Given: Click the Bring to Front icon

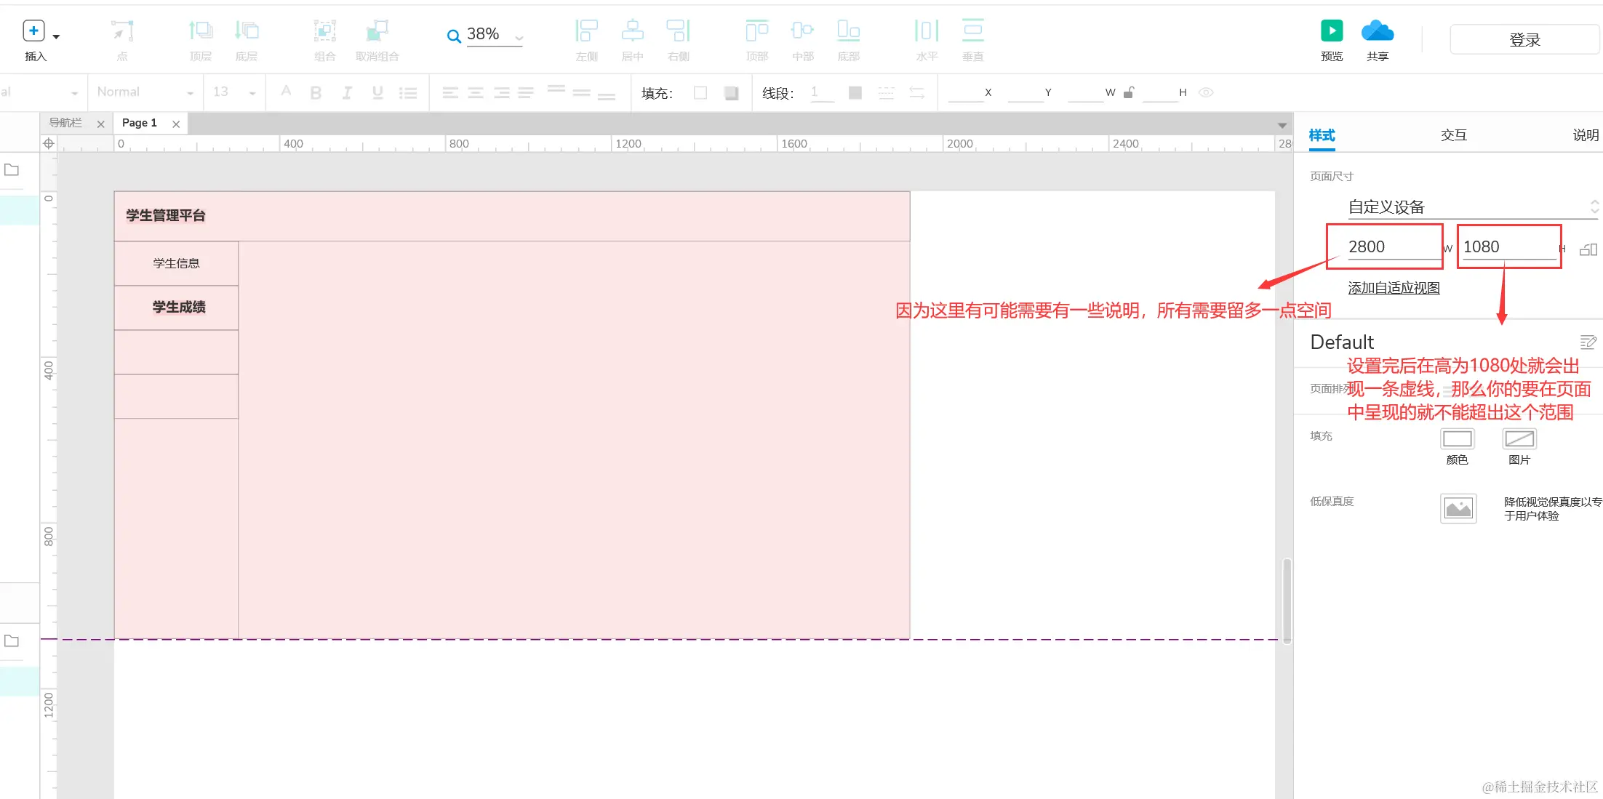Looking at the screenshot, I should point(200,31).
